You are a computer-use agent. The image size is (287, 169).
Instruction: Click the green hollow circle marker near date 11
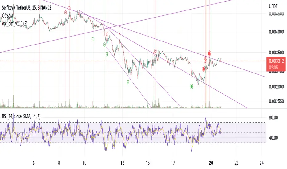pyautogui.click(x=93, y=39)
